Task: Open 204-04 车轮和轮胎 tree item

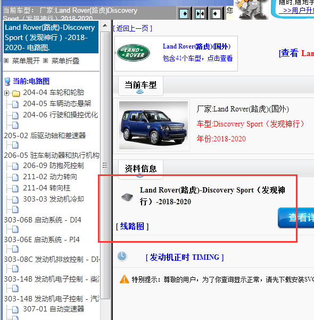Action: point(54,92)
